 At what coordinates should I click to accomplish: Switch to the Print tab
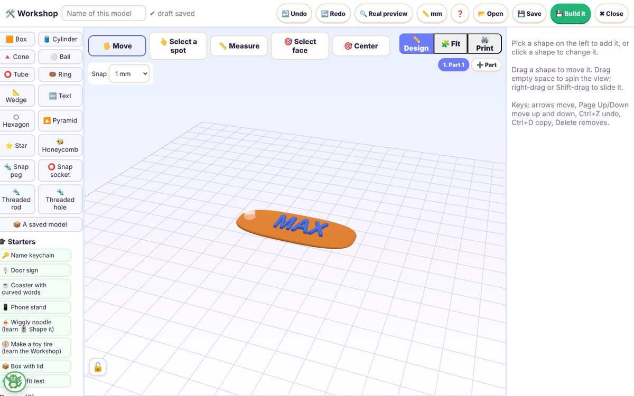[x=484, y=44]
